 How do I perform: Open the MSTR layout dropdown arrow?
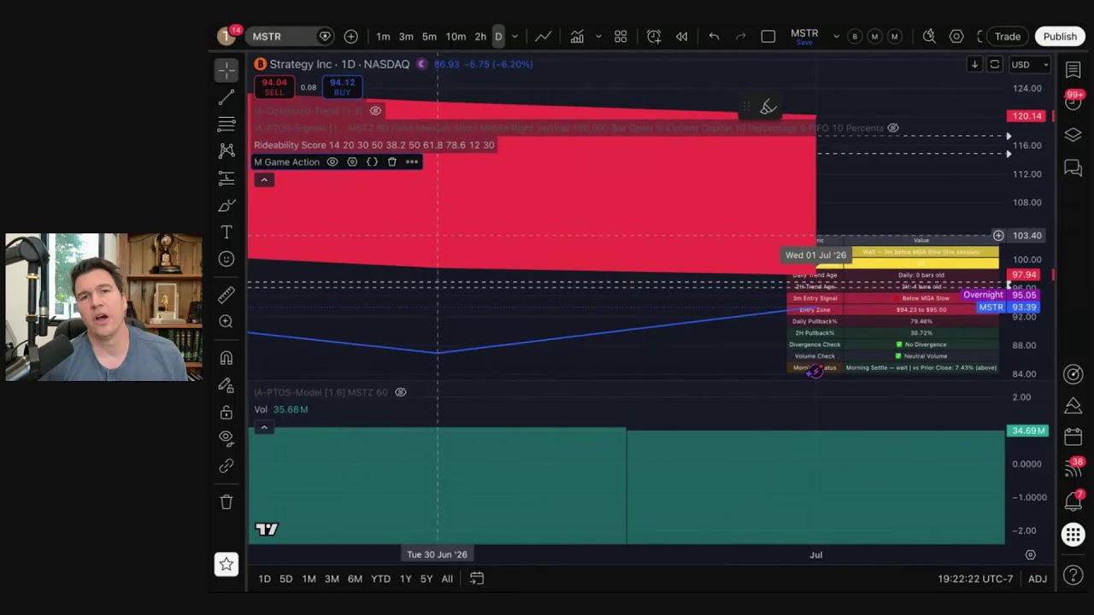[x=836, y=37]
